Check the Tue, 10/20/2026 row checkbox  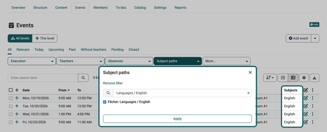(11, 106)
